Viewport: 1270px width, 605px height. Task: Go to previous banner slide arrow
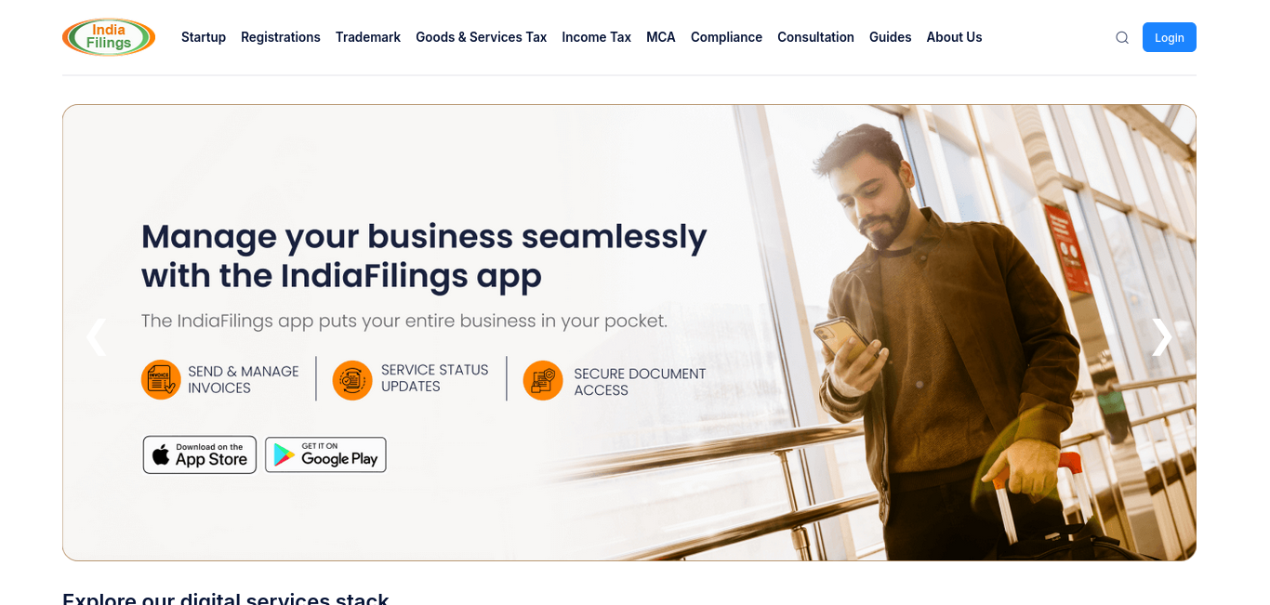[x=97, y=337]
